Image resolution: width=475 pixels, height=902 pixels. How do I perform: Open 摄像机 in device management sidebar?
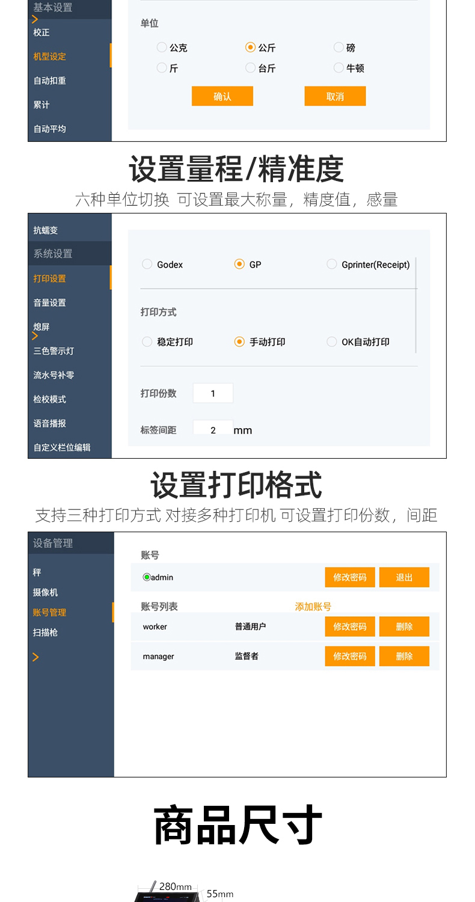click(46, 592)
